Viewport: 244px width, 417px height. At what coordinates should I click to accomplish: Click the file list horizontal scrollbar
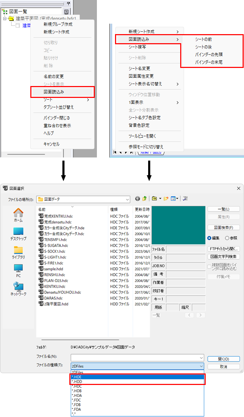[x=81, y=340]
